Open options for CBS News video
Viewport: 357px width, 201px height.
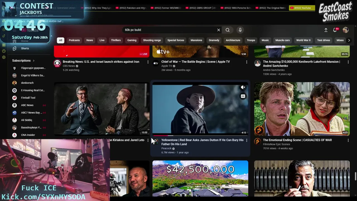148,62
